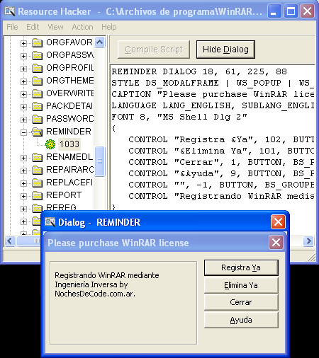This screenshot has width=319, height=358.
Task: Click the Registra Ya button
Action: (x=241, y=267)
